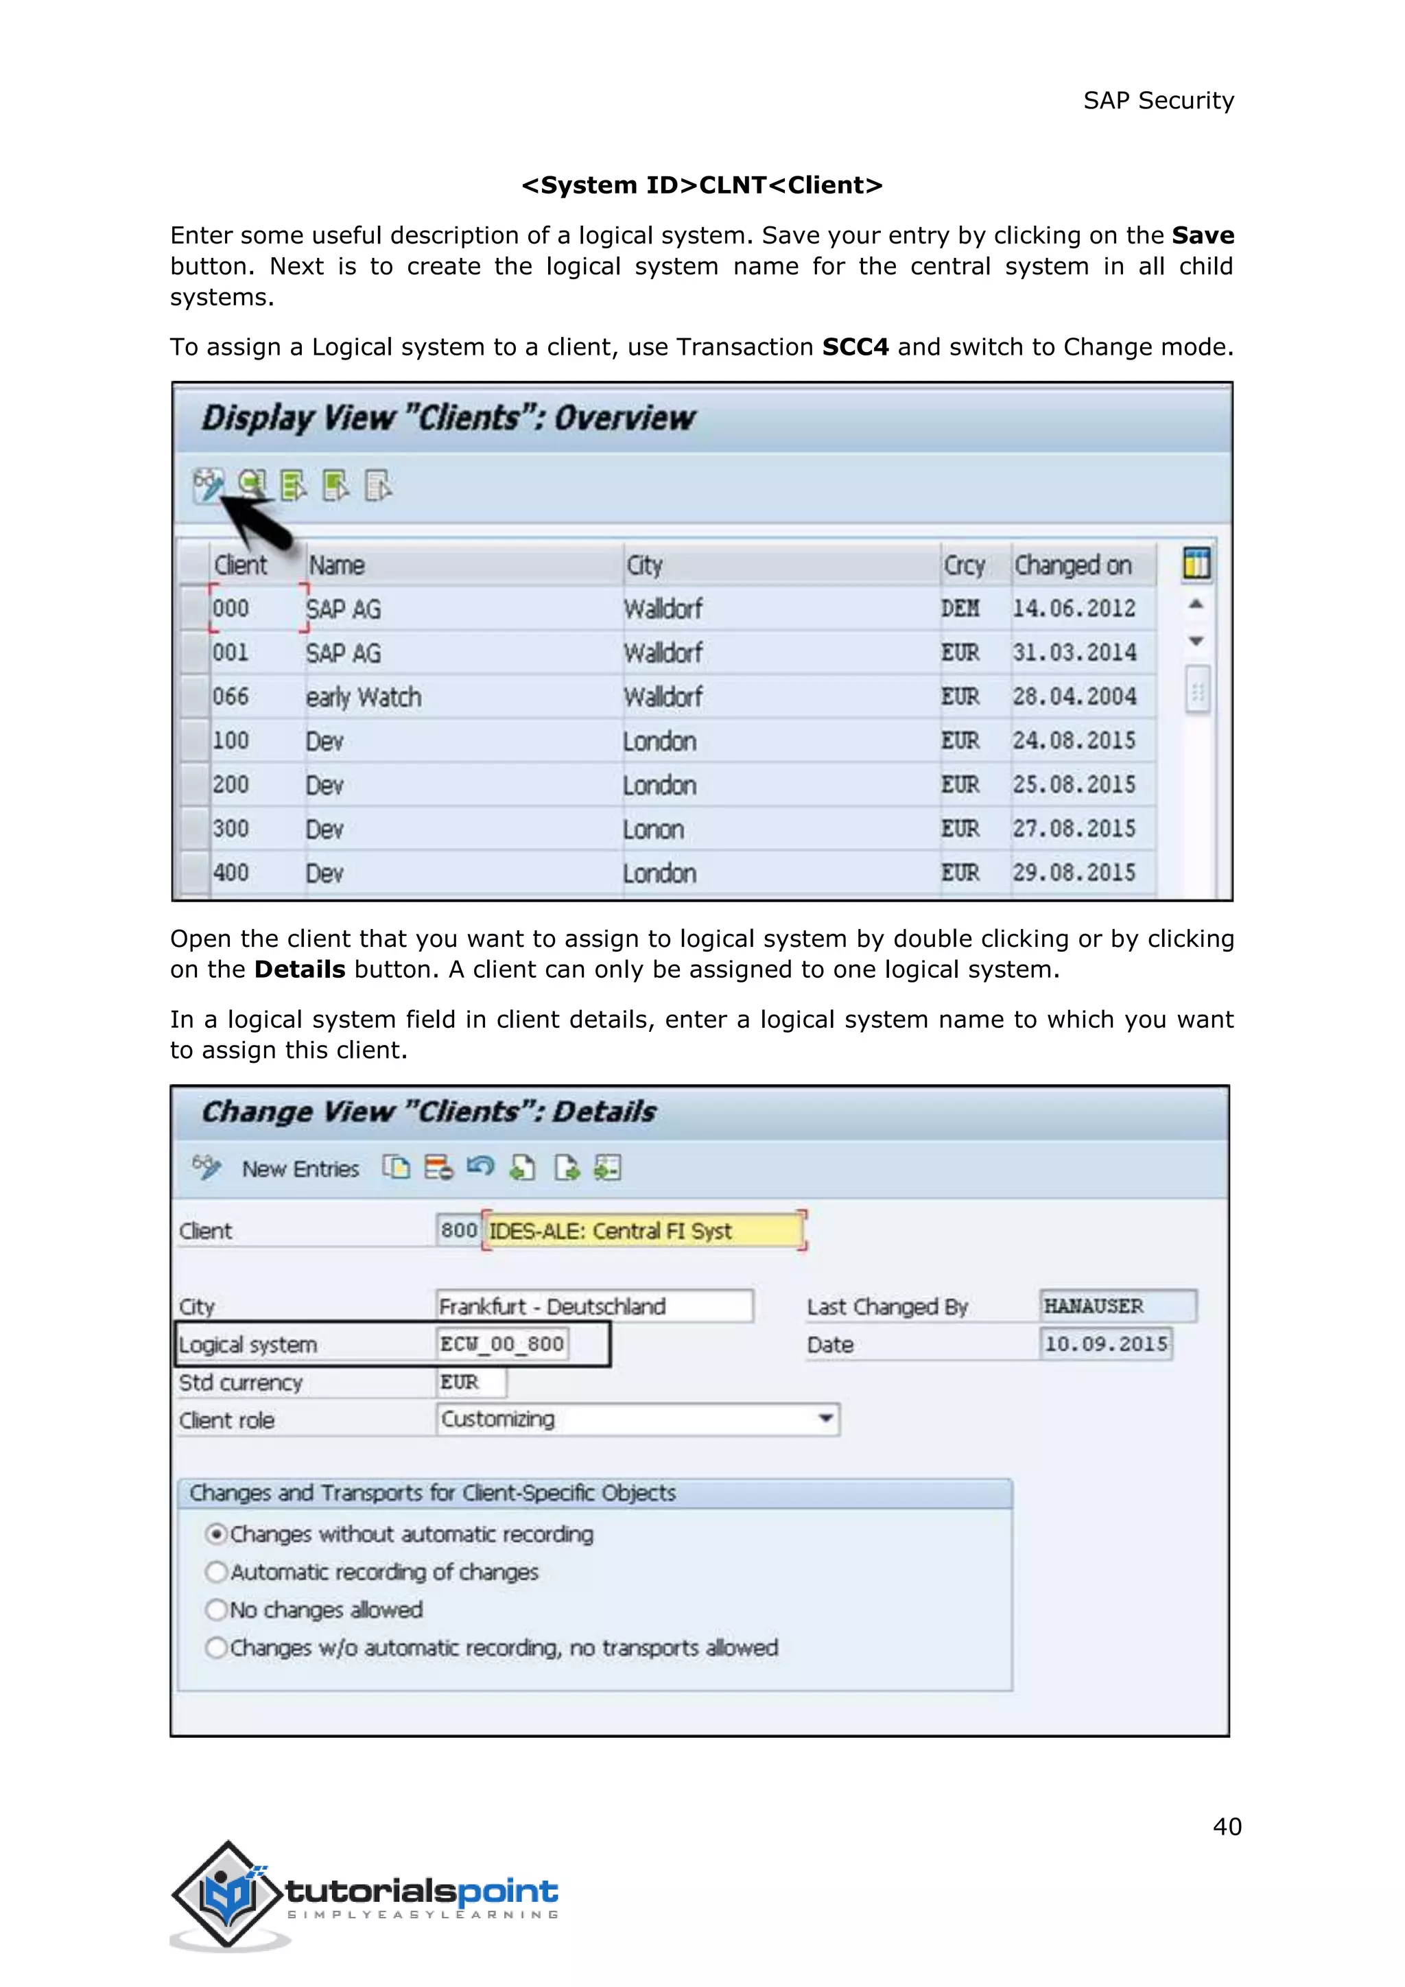Viewport: 1405px width, 1987px height.
Task: Click the Last Changed By field HANAUSER
Action: click(x=1119, y=1306)
